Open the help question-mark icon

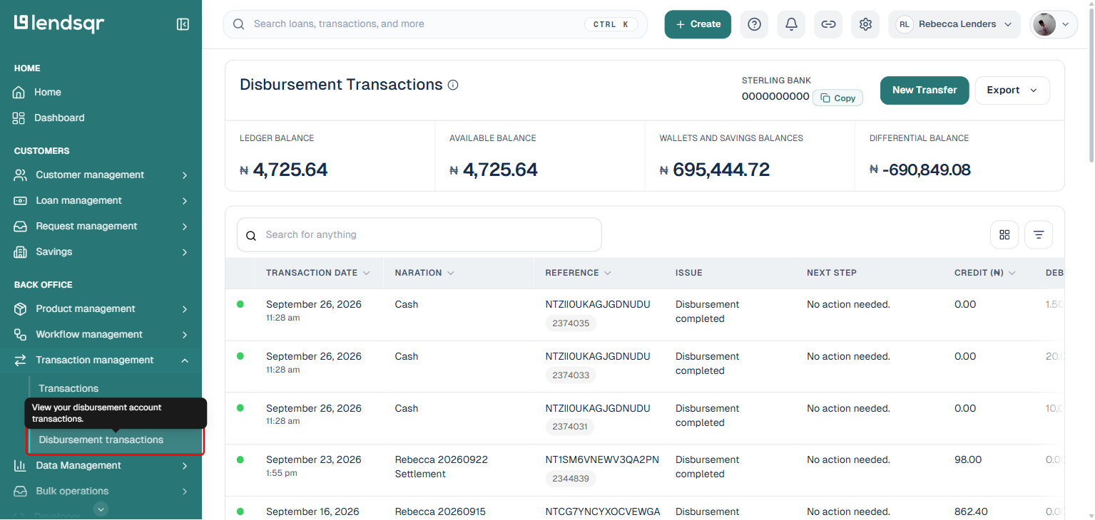click(x=754, y=24)
